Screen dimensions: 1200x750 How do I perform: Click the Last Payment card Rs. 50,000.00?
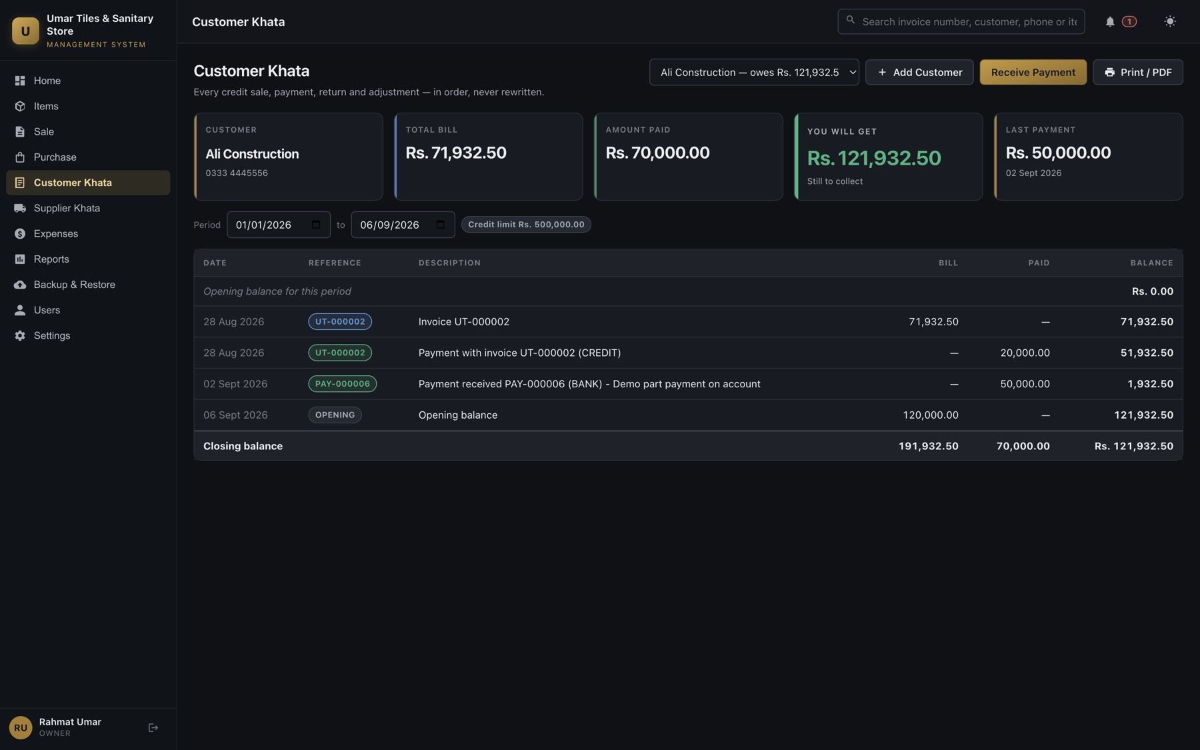tap(1088, 157)
